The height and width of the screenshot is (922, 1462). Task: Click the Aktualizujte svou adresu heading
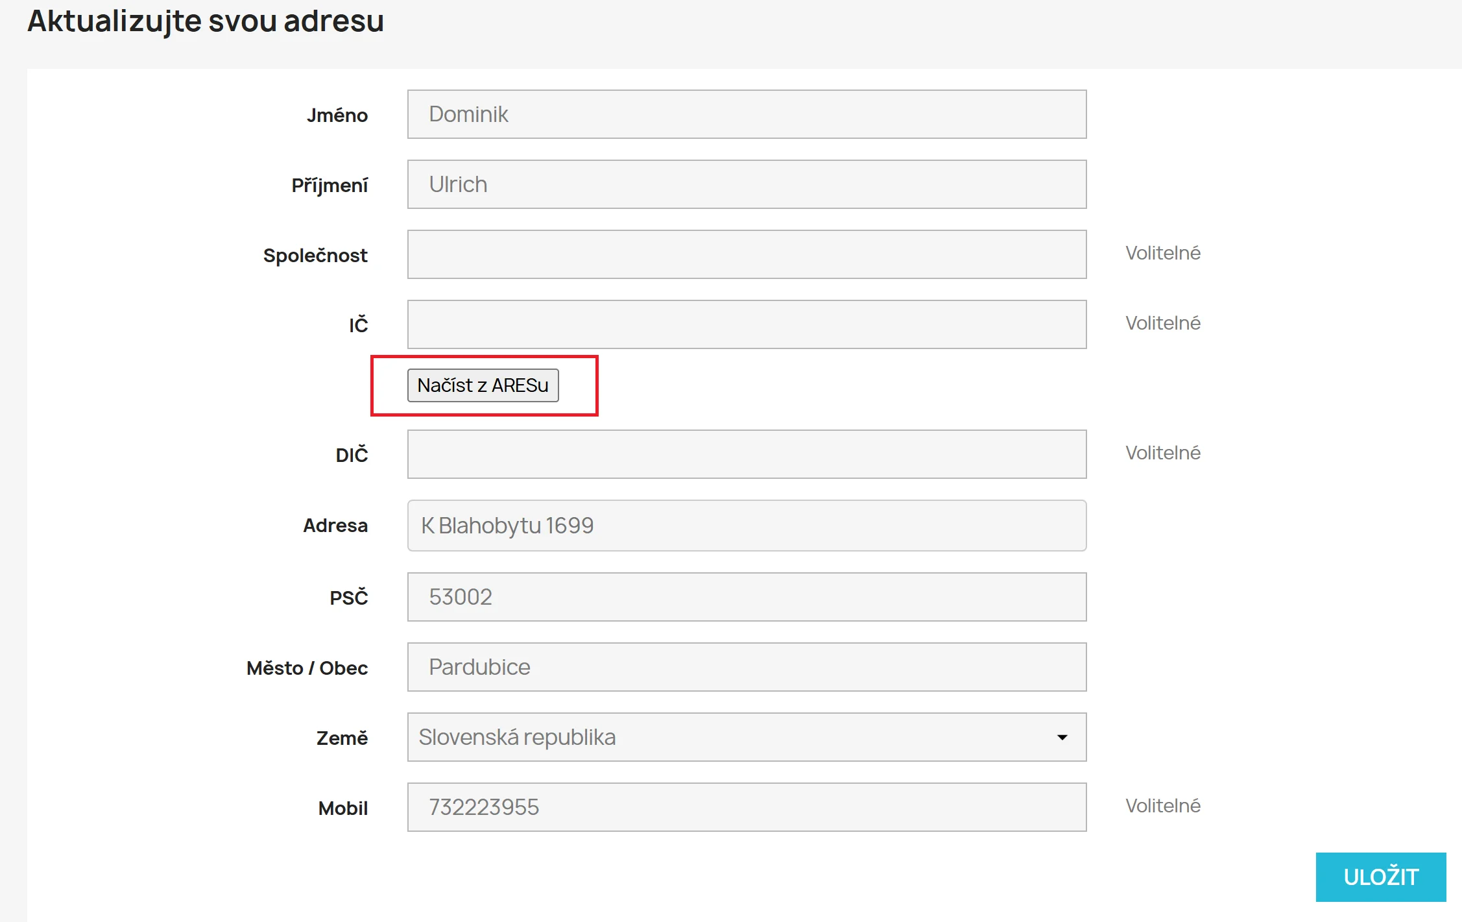tap(206, 21)
